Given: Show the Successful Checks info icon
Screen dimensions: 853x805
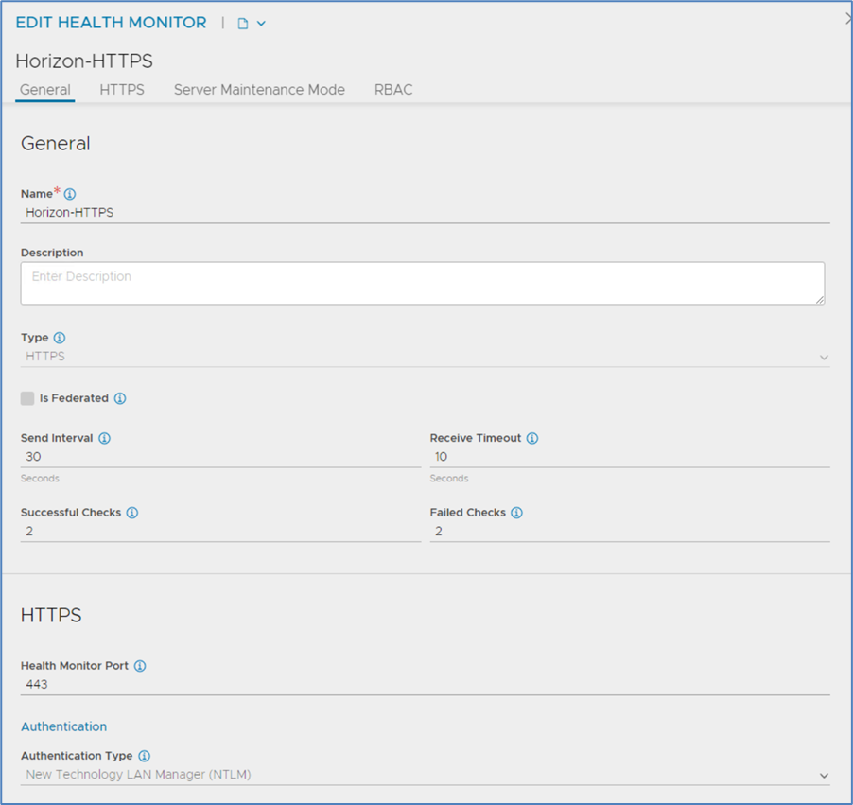Looking at the screenshot, I should (x=132, y=513).
